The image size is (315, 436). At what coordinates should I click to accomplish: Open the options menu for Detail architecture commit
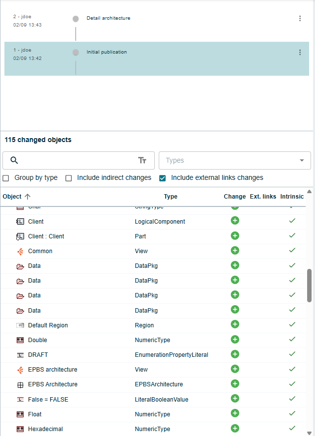300,18
